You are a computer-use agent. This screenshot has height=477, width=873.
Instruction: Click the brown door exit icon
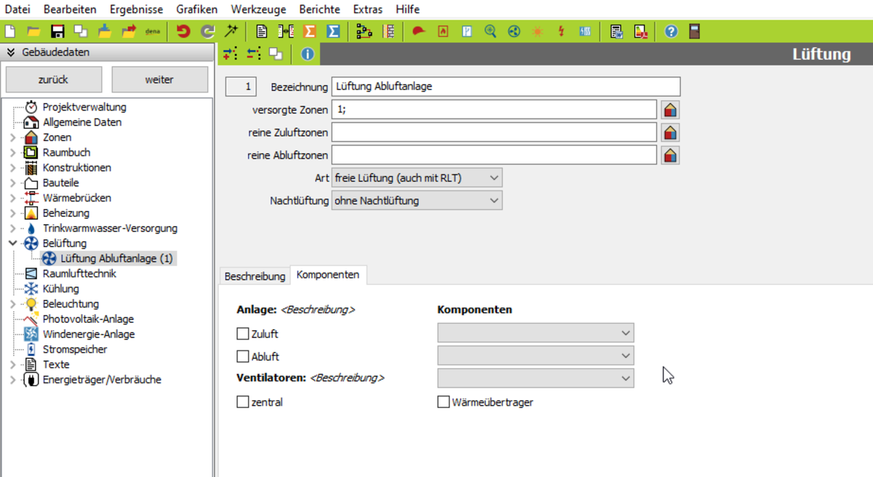click(x=694, y=31)
